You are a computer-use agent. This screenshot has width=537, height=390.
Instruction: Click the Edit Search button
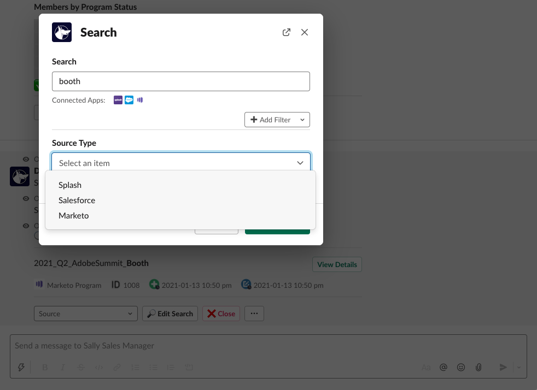pyautogui.click(x=170, y=314)
